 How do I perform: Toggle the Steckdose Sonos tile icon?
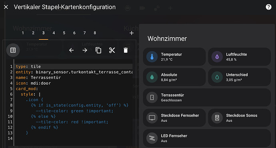pyautogui.click(x=217, y=118)
